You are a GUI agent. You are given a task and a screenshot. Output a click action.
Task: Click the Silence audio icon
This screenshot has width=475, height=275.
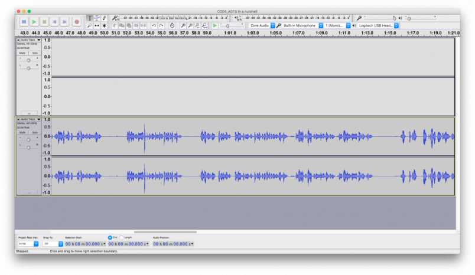click(144, 26)
